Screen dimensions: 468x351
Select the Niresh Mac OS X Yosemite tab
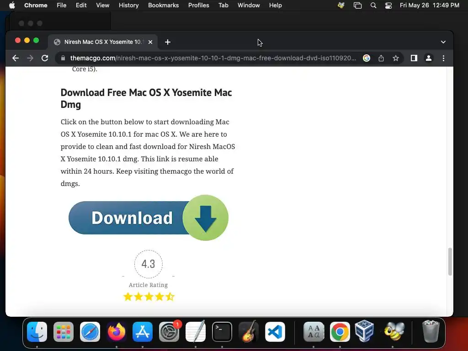103,42
